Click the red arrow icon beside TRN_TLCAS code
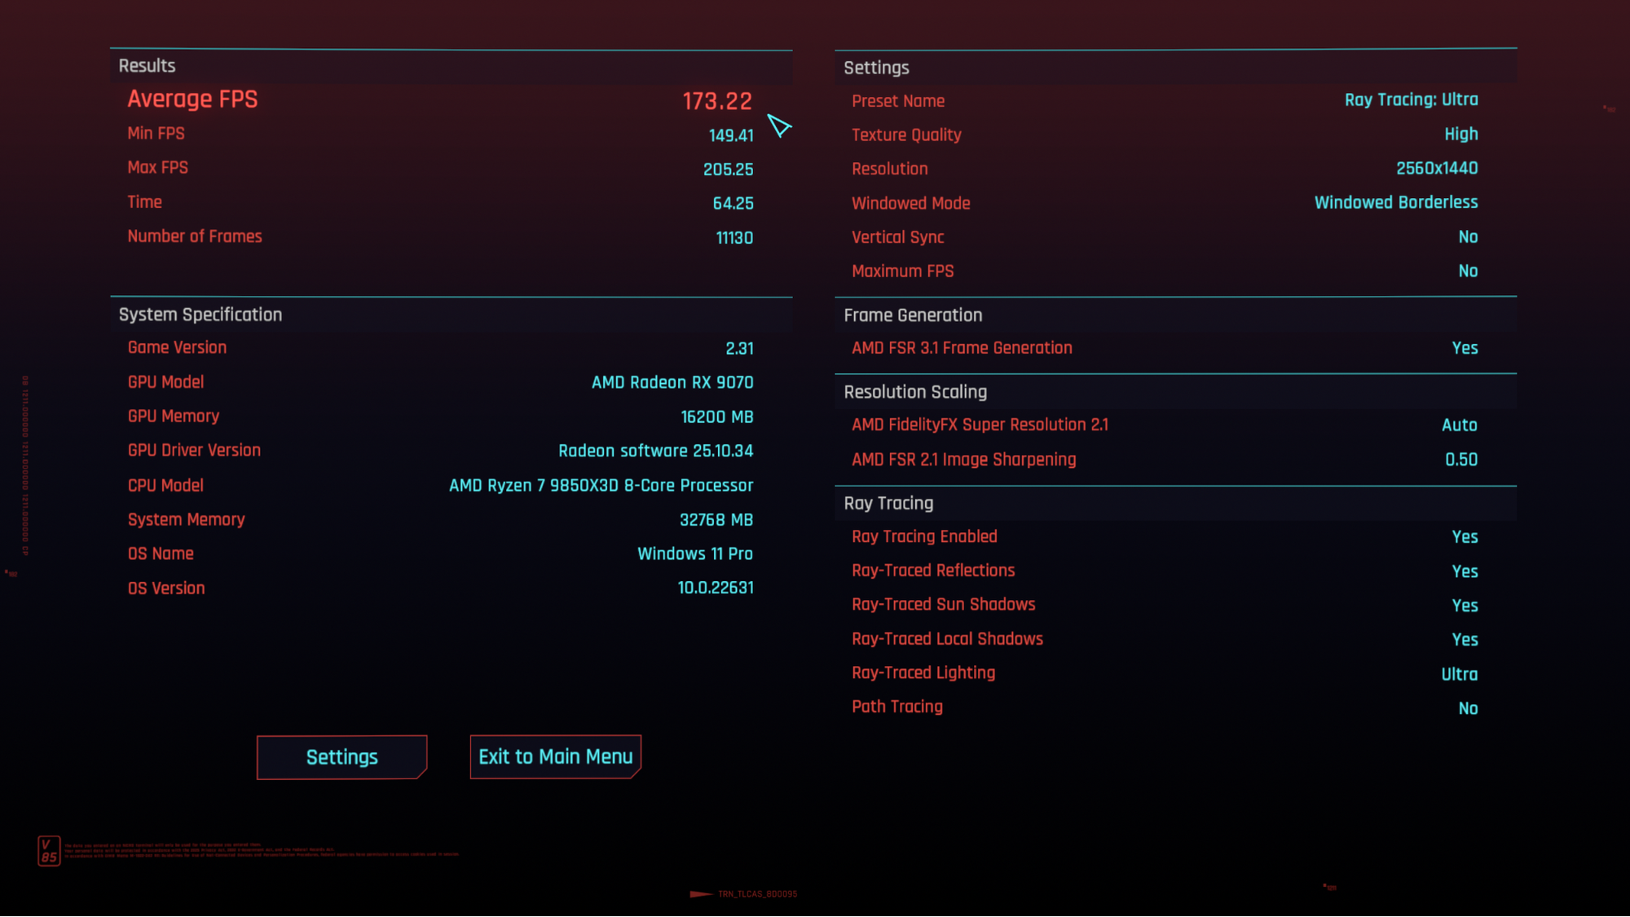1630x917 pixels. click(700, 894)
